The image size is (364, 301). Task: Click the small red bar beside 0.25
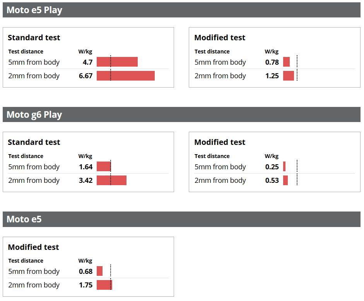point(284,167)
